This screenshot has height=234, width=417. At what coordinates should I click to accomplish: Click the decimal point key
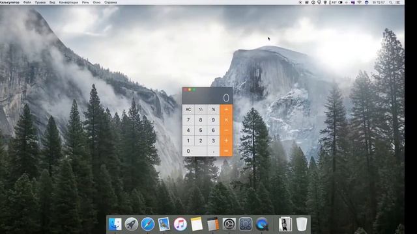213,151
